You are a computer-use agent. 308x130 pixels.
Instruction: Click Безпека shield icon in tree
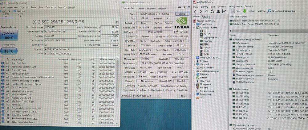(x=198, y=88)
